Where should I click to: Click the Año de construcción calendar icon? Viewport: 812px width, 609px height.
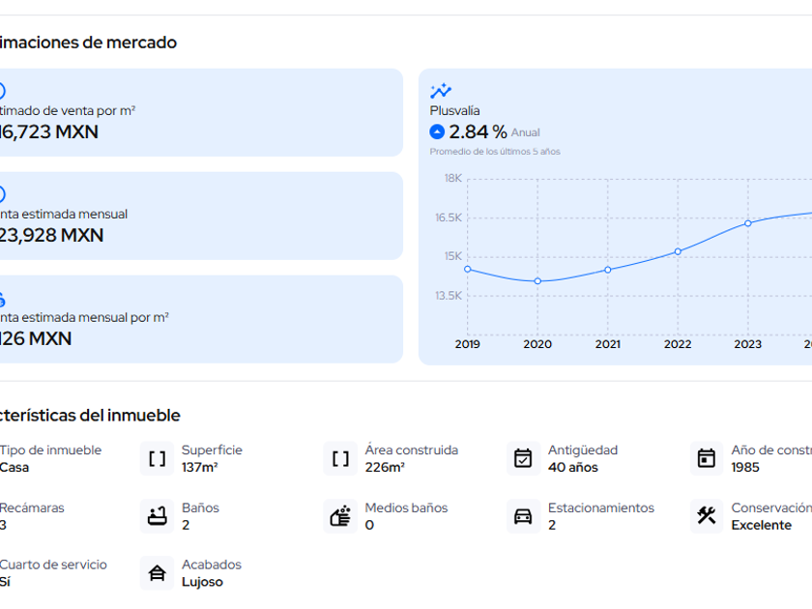[707, 459]
